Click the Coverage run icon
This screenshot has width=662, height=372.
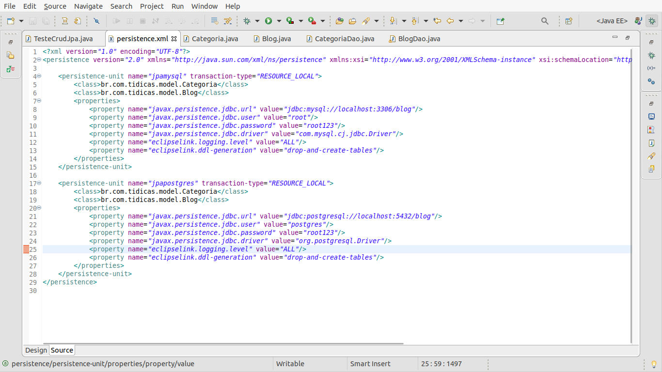tap(290, 21)
